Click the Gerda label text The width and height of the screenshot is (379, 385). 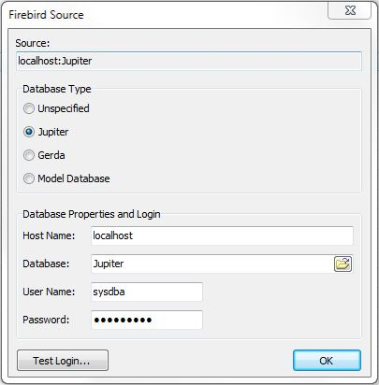pyautogui.click(x=51, y=155)
